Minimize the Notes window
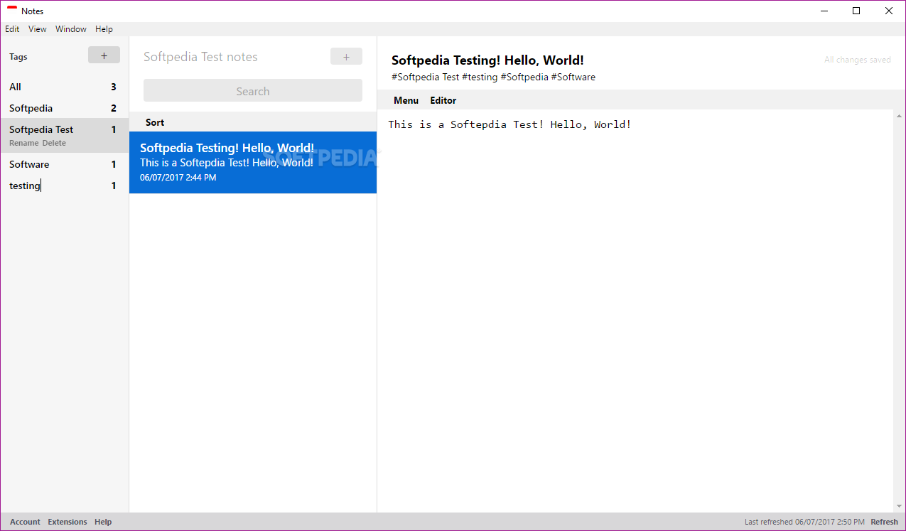This screenshot has height=531, width=906. (824, 11)
